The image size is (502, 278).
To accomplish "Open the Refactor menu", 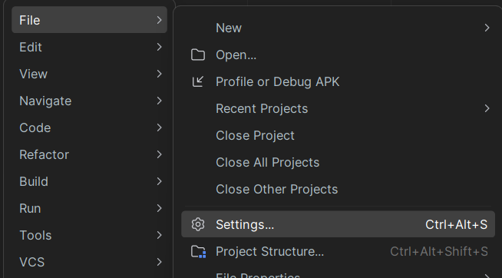I will pos(89,154).
